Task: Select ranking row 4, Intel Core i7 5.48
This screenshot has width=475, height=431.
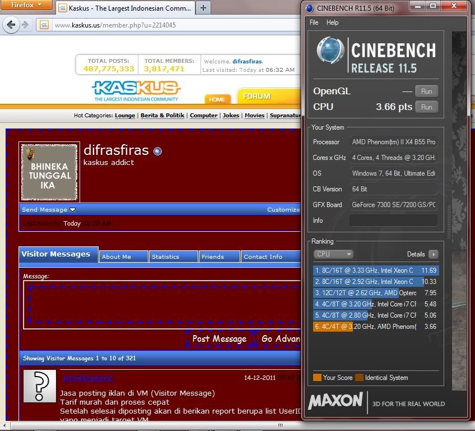Action: point(376,304)
